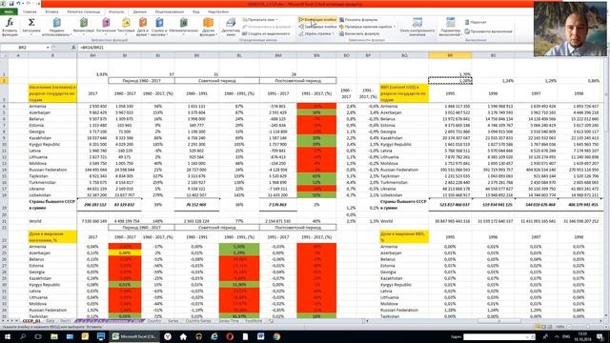610x343 pixels.
Task: Open the Windows Start button
Action: [x=7, y=336]
